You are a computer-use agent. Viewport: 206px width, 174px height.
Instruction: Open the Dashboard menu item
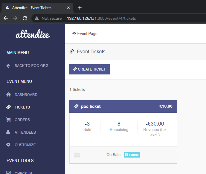[26, 95]
